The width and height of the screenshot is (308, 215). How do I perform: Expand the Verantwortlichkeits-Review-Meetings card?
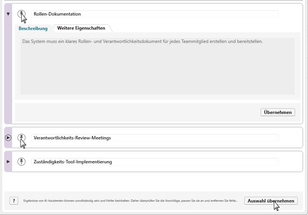click(8, 138)
